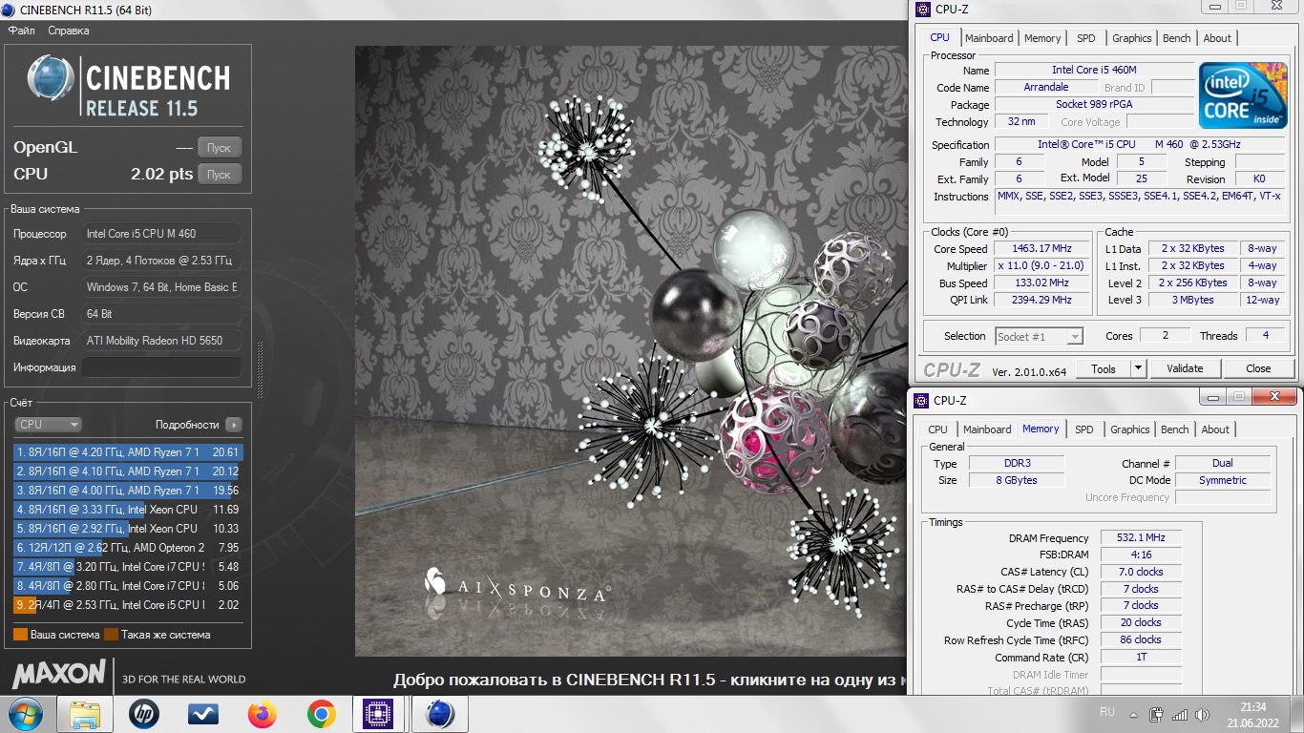
Task: Run the CPU test with Пуск
Action: pyautogui.click(x=220, y=175)
